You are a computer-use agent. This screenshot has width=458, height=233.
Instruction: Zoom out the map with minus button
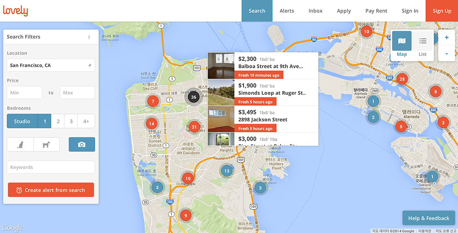point(447,54)
